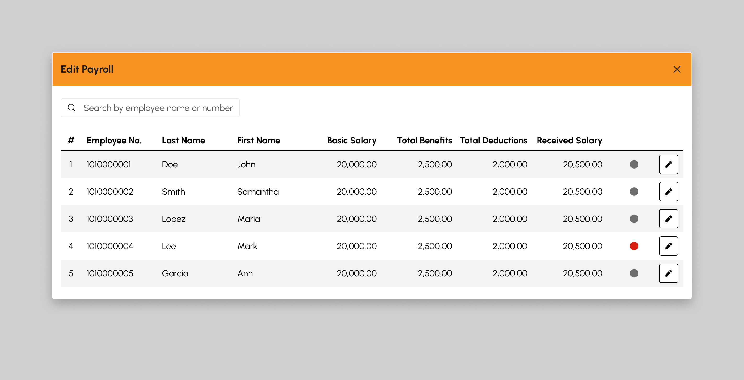
Task: Click last name Garcia
Action: [x=175, y=273]
